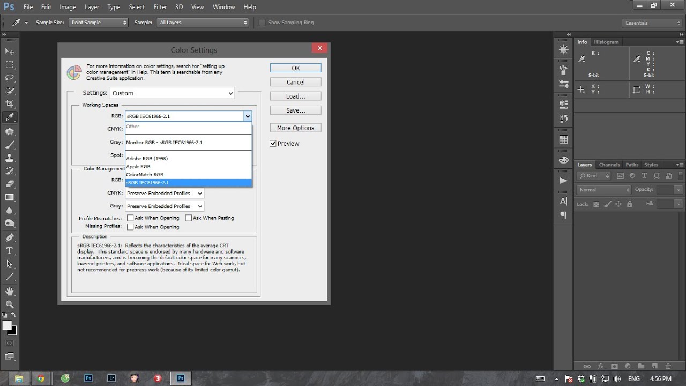Viewport: 686px width, 386px height.
Task: Open the Character panel icon
Action: pyautogui.click(x=563, y=202)
